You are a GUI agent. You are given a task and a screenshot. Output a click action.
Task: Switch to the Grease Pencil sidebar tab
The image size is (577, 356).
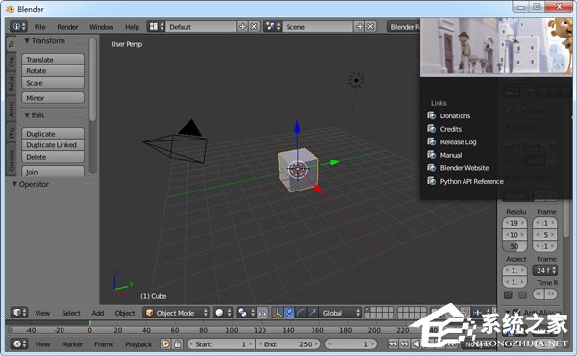point(12,159)
